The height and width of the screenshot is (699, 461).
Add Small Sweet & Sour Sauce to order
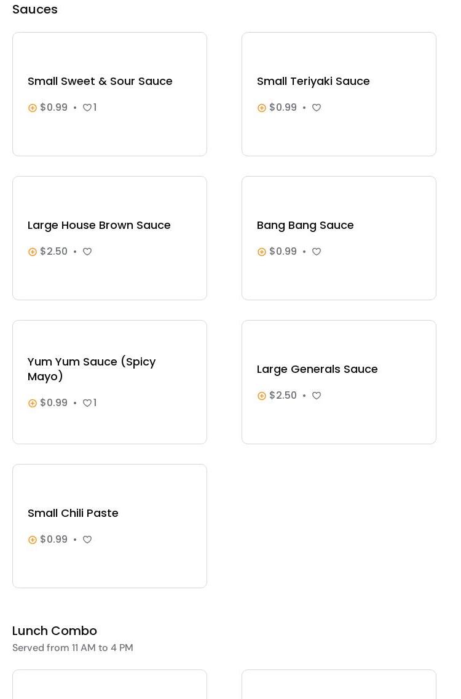point(33,108)
